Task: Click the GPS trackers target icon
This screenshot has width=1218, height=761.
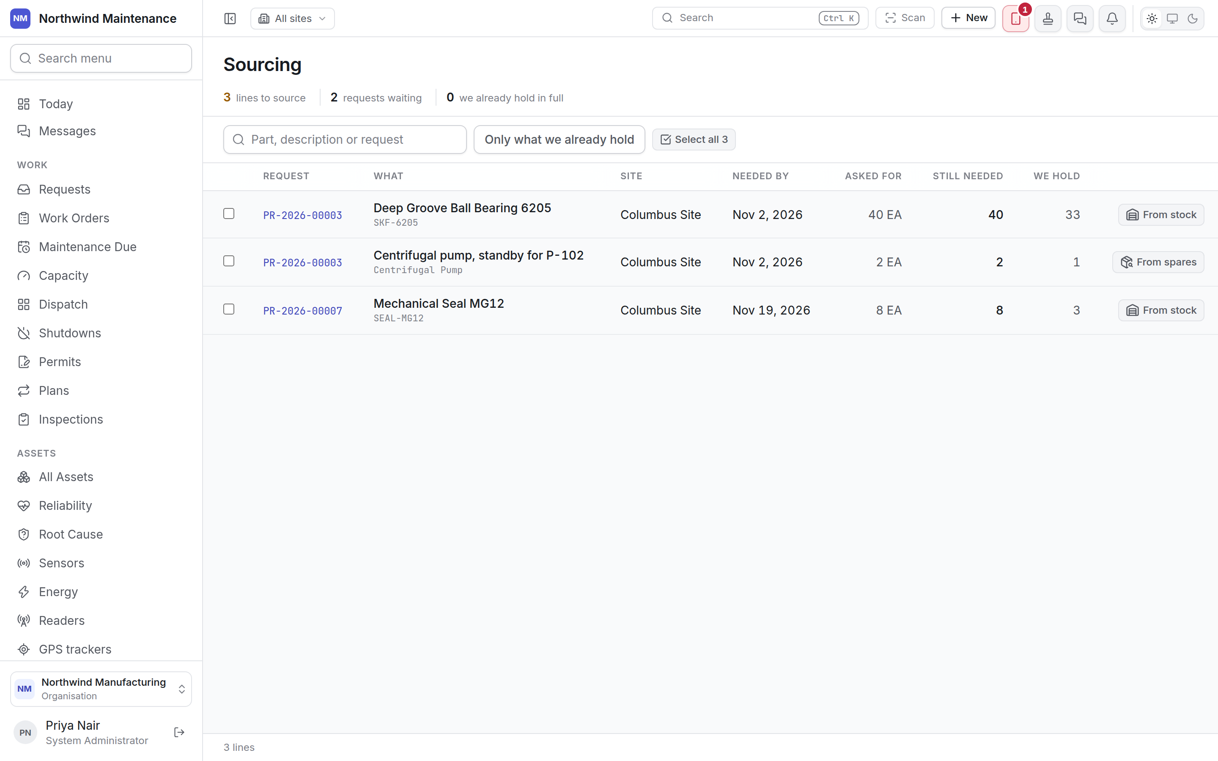Action: pyautogui.click(x=24, y=649)
